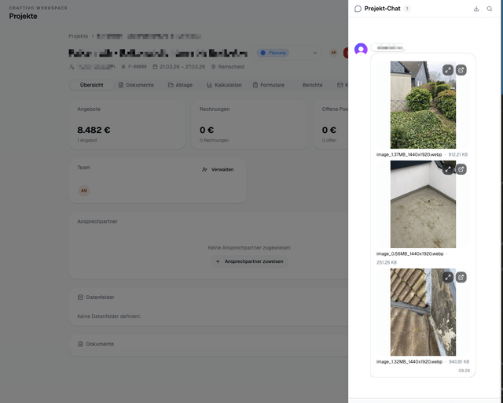The image size is (503, 403).
Task: Expand the Dokumente section
Action: coord(100,344)
